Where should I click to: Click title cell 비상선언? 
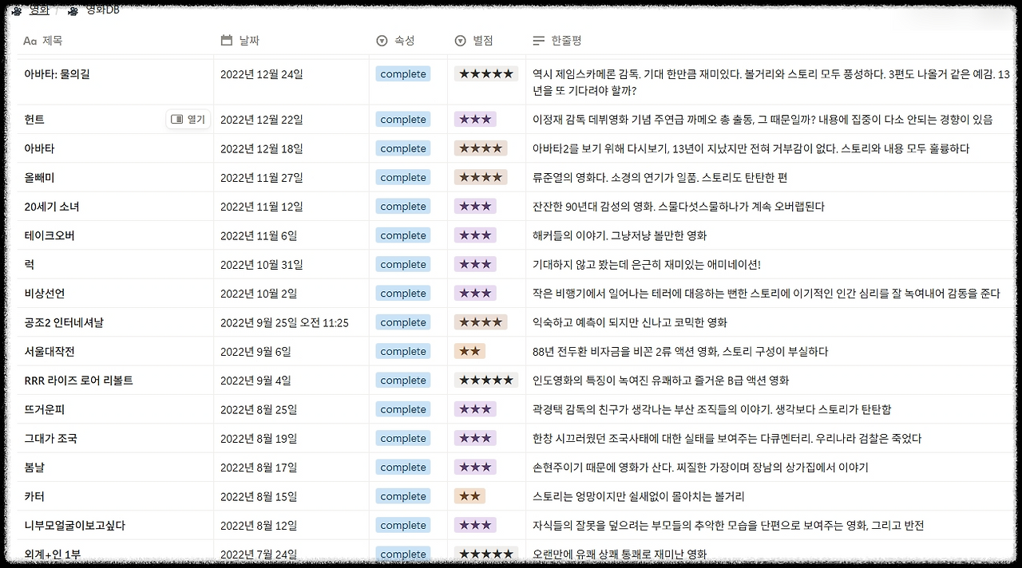tap(45, 294)
